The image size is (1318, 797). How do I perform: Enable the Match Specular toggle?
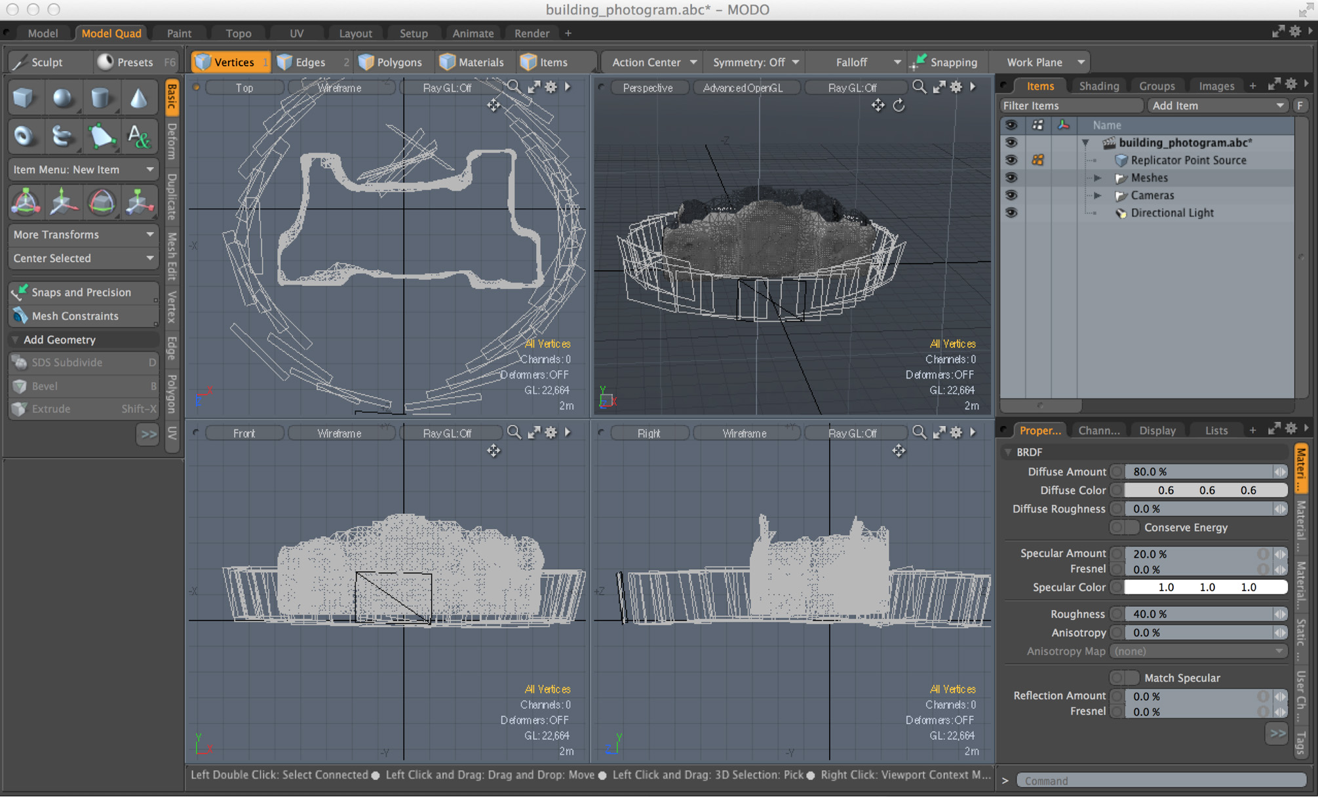coord(1123,678)
